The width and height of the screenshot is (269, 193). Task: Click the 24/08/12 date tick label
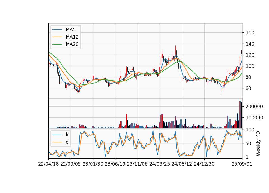(x=182, y=164)
